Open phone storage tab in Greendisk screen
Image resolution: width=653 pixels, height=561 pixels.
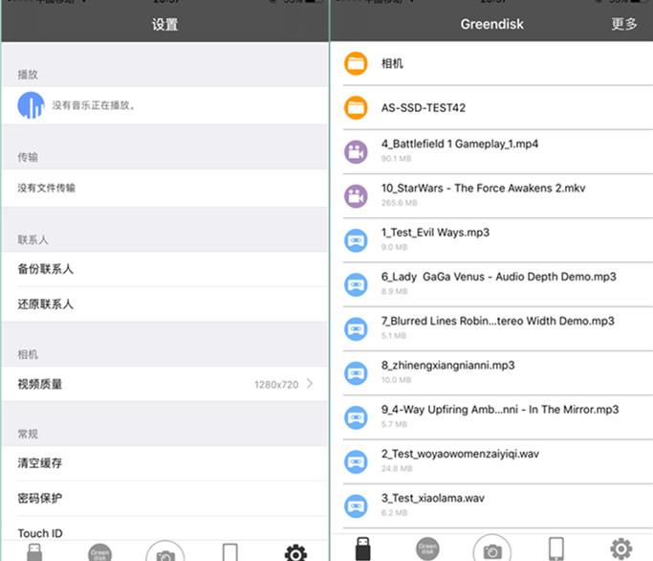tap(556, 549)
